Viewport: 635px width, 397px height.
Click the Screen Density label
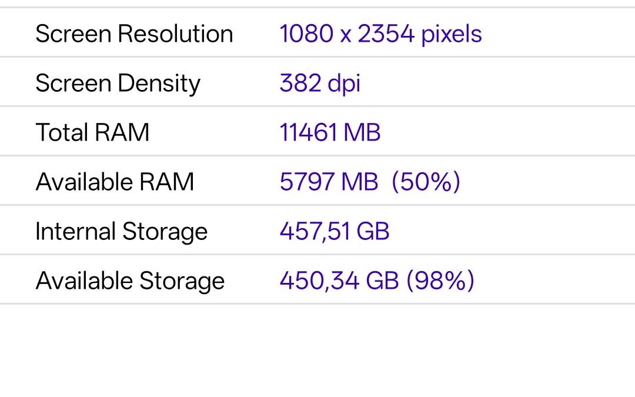[116, 83]
